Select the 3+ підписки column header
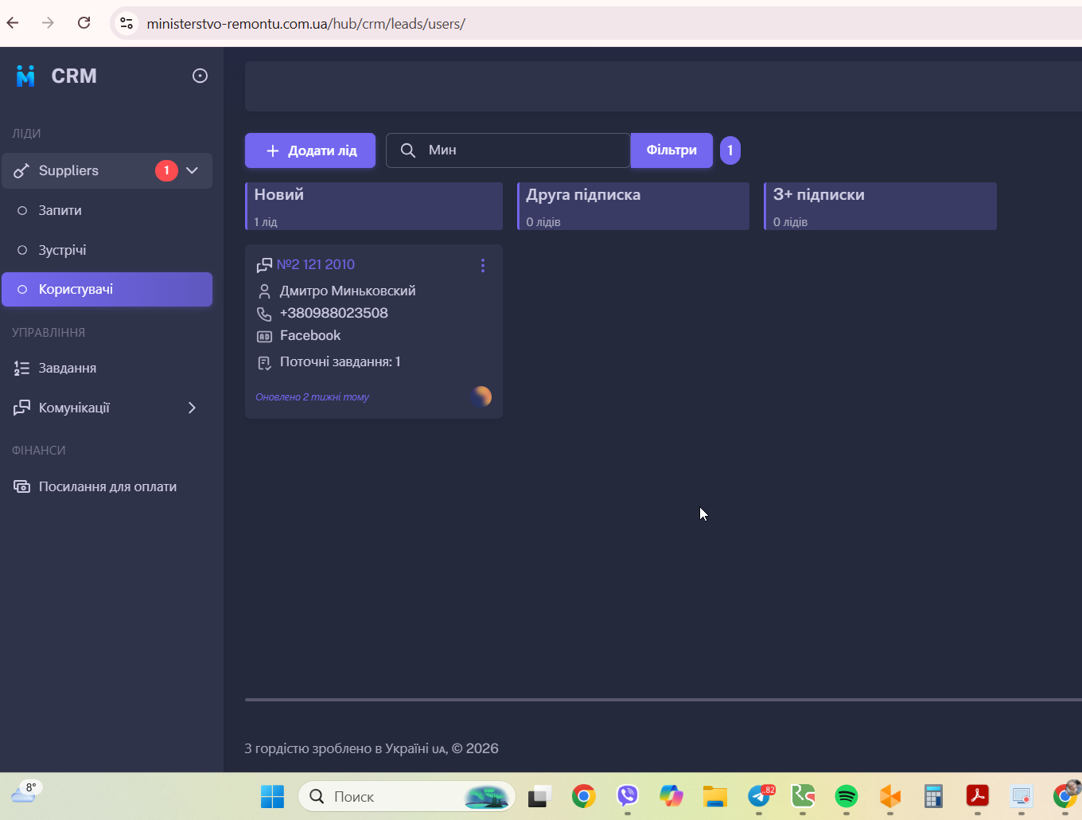Image resolution: width=1082 pixels, height=820 pixels. coord(881,206)
